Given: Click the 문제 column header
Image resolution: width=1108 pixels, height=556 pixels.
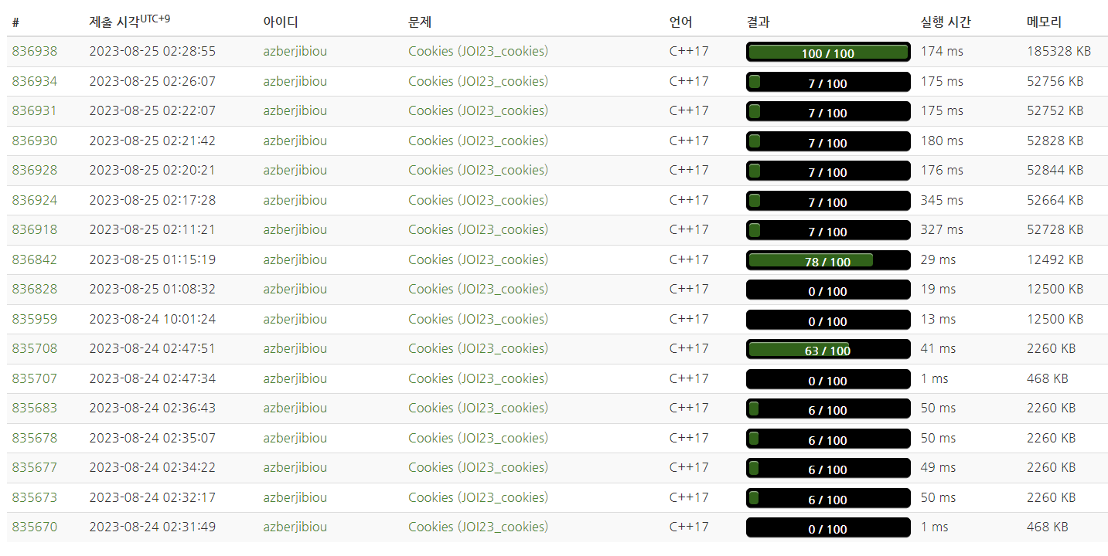Looking at the screenshot, I should (420, 22).
